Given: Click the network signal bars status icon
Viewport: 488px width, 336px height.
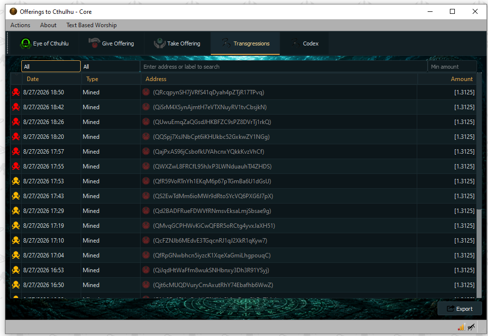Looking at the screenshot, I should click(462, 327).
